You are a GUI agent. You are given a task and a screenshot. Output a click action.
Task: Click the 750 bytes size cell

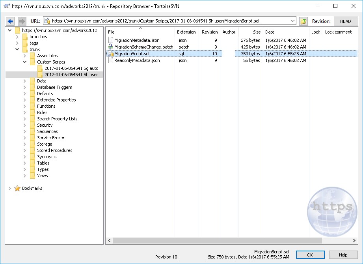(250, 54)
